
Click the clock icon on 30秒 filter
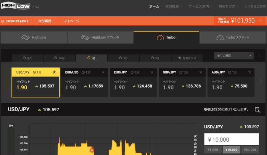coord(56,58)
